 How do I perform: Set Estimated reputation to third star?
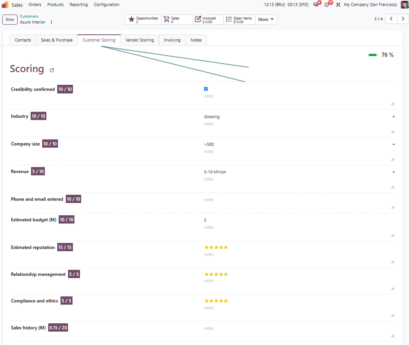pyautogui.click(x=216, y=247)
